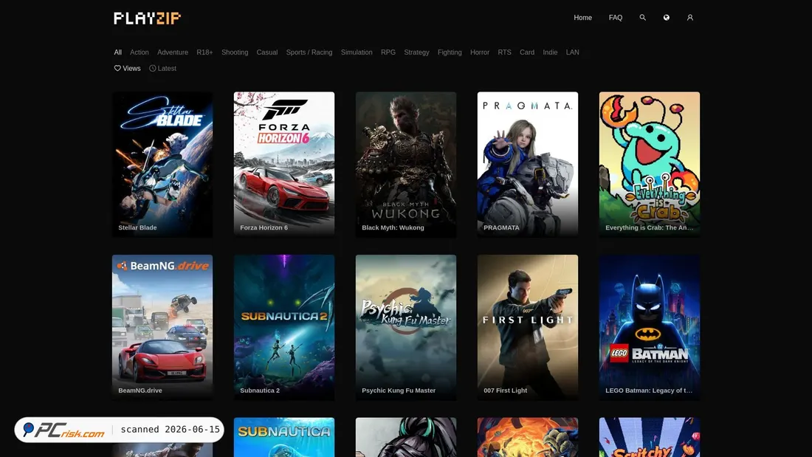The image size is (812, 457).
Task: Filter by Shooting category
Action: [235, 52]
